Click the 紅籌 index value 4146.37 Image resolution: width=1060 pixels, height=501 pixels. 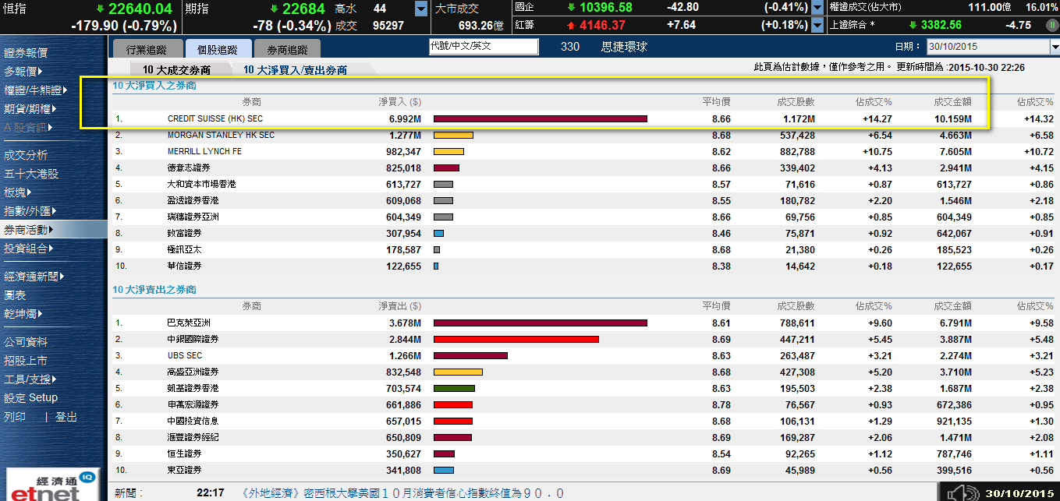coord(602,25)
